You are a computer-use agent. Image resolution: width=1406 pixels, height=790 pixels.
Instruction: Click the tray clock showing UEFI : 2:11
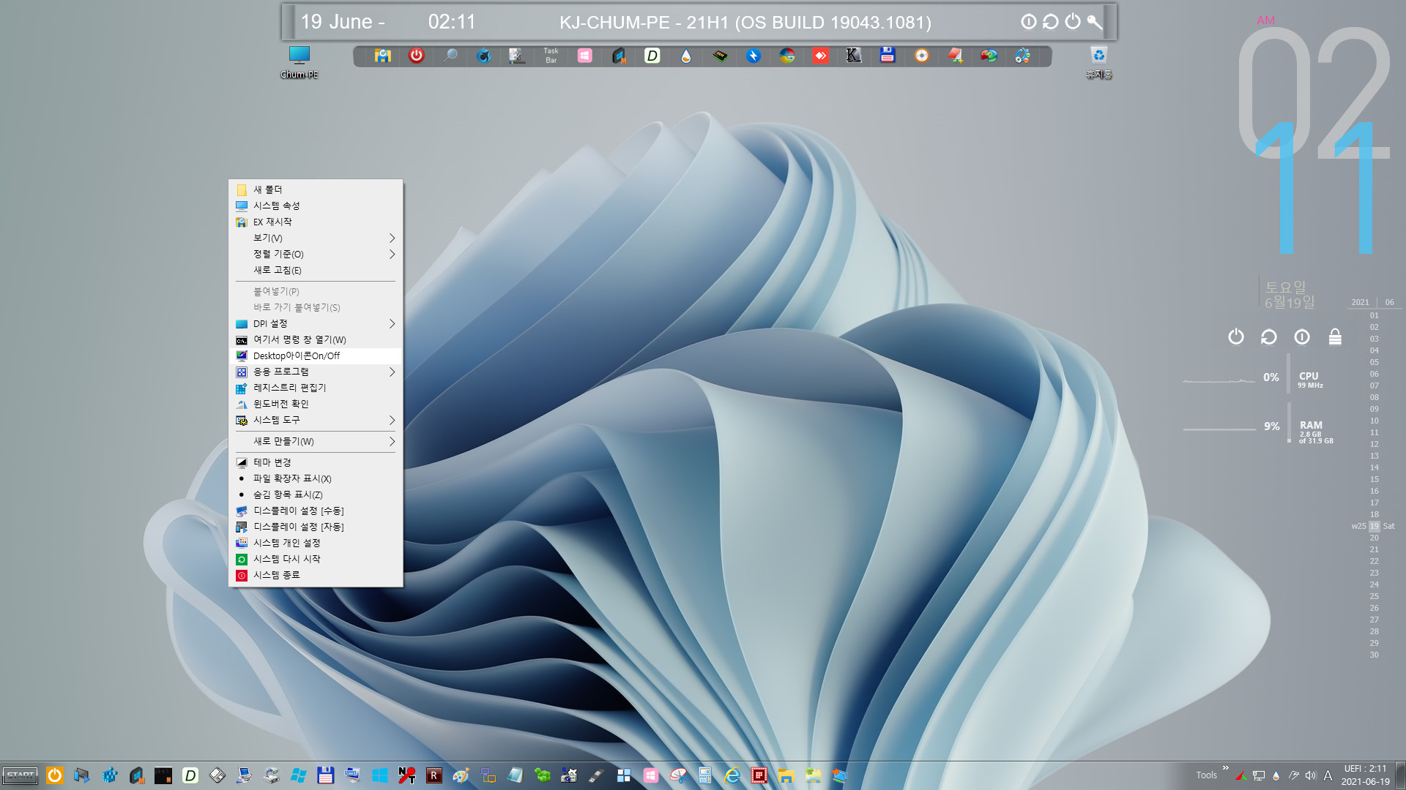1365,775
